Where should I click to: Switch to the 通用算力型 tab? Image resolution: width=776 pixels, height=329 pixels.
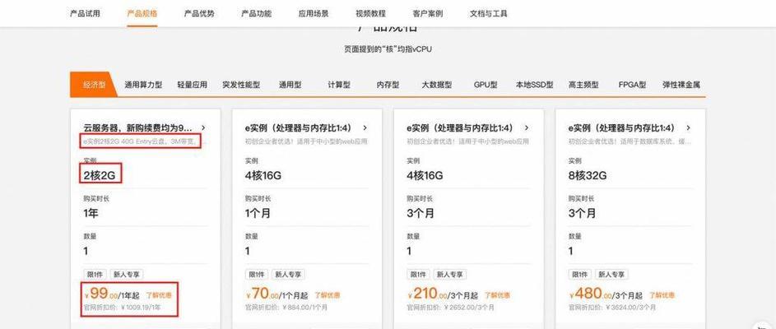[143, 85]
